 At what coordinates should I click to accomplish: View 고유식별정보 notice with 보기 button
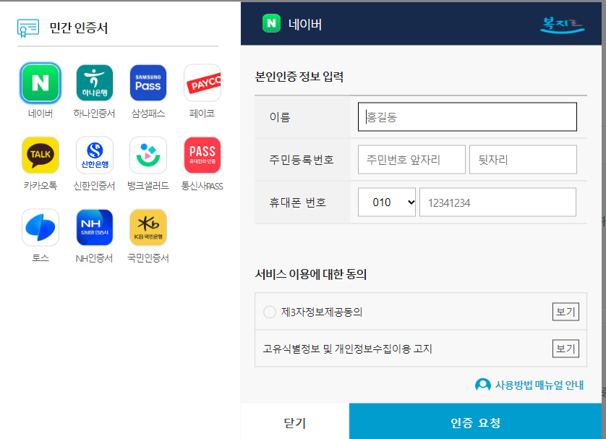(566, 349)
